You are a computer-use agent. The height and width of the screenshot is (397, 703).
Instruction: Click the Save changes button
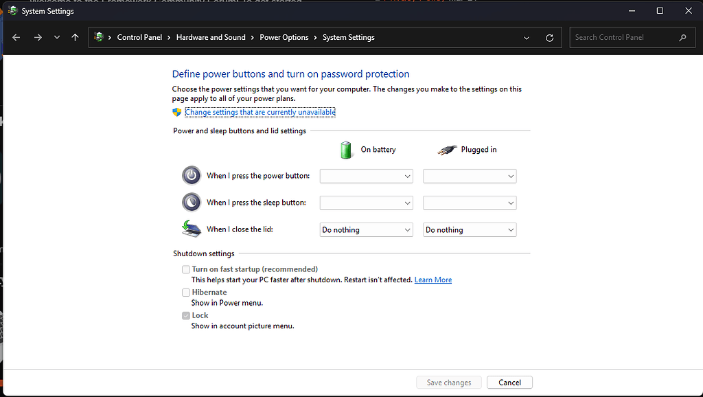point(448,382)
